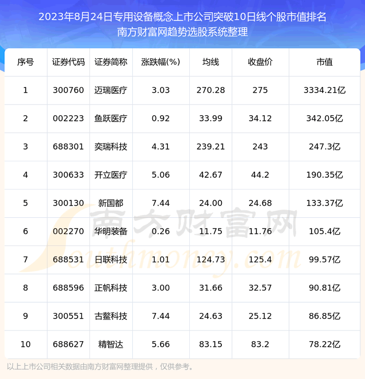Click average line value 31.66
The image size is (365, 379).
211,288
